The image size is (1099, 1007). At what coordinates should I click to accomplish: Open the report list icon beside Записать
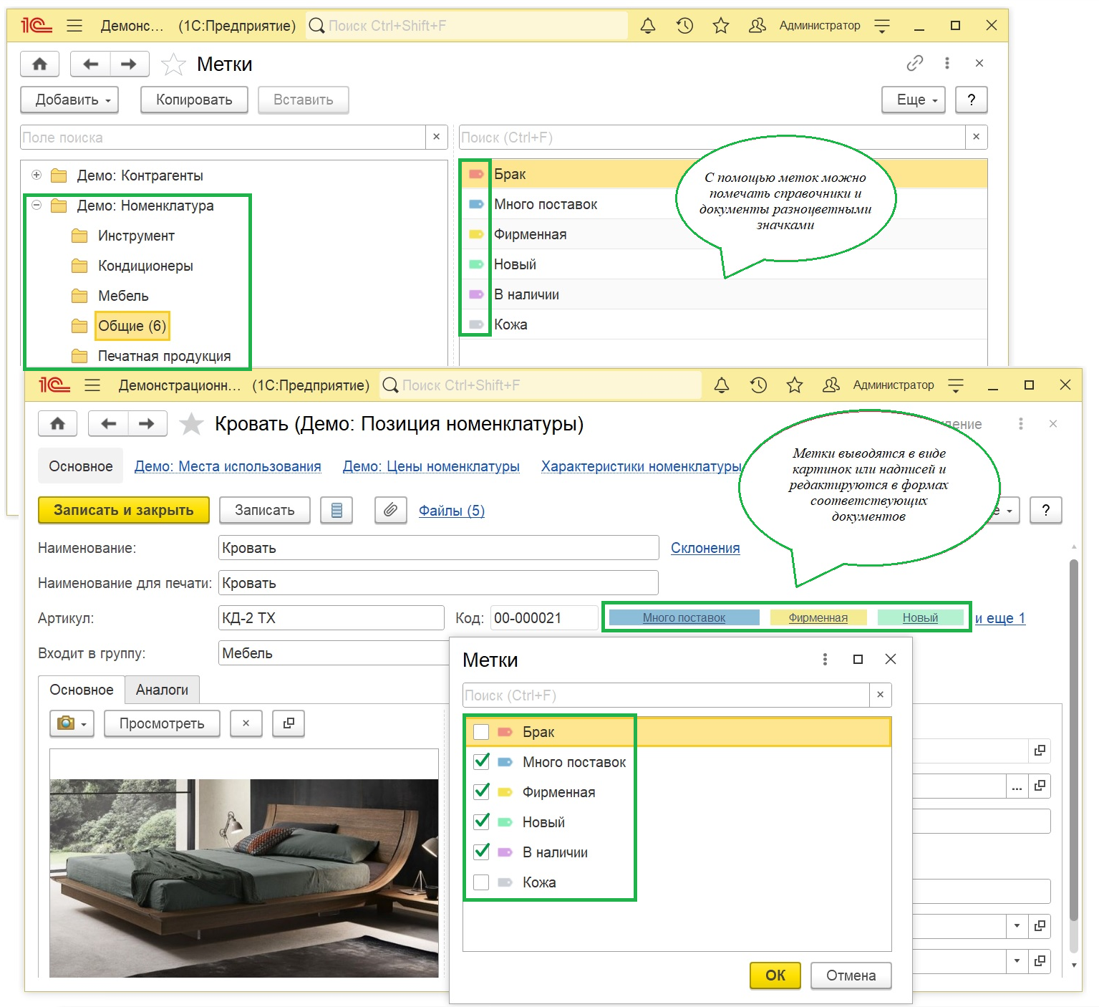(x=337, y=510)
